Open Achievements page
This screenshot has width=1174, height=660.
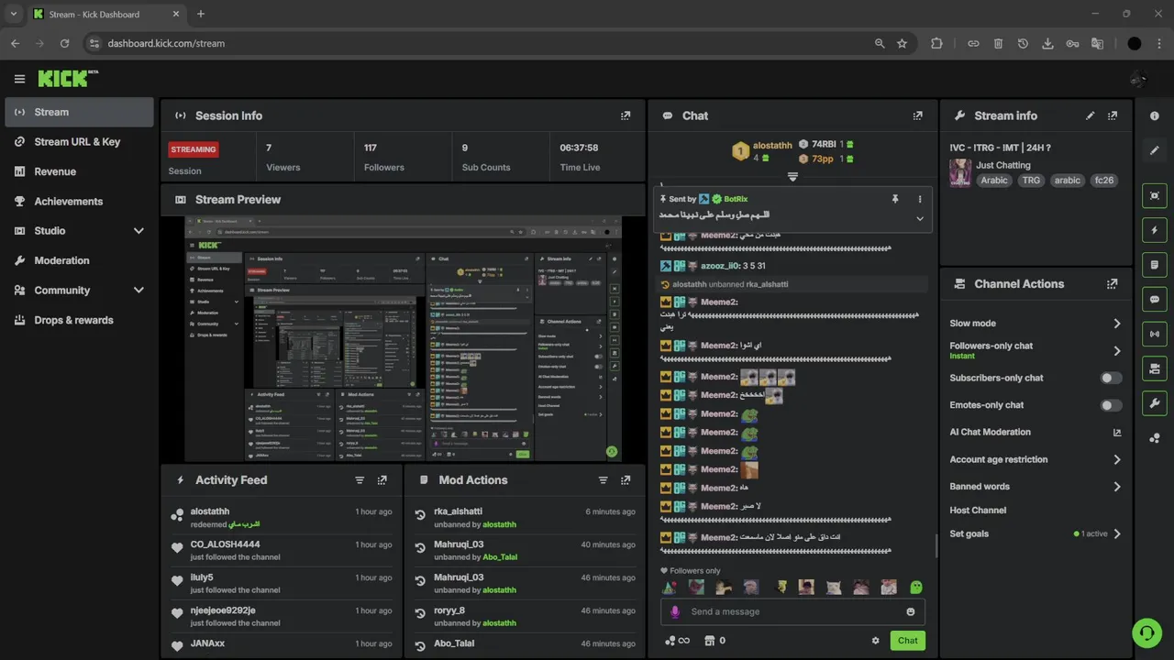click(x=79, y=202)
